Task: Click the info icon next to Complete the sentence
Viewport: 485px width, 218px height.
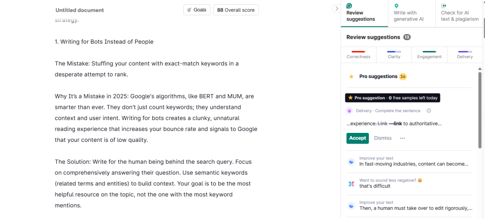Action: 429,111
